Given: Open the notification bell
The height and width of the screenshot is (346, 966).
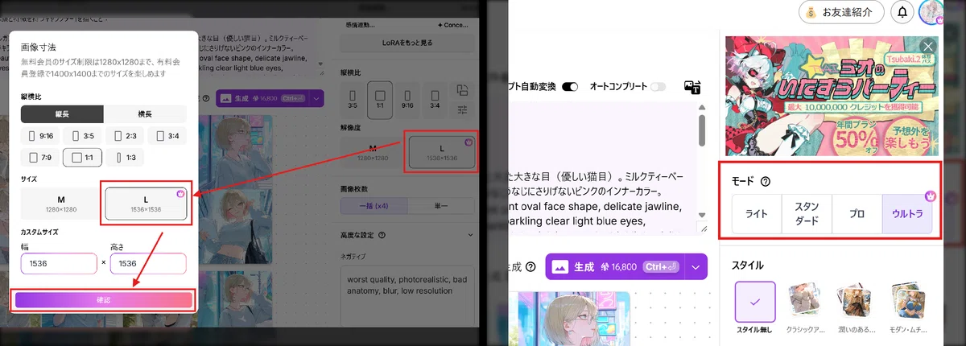Looking at the screenshot, I should click(x=902, y=12).
